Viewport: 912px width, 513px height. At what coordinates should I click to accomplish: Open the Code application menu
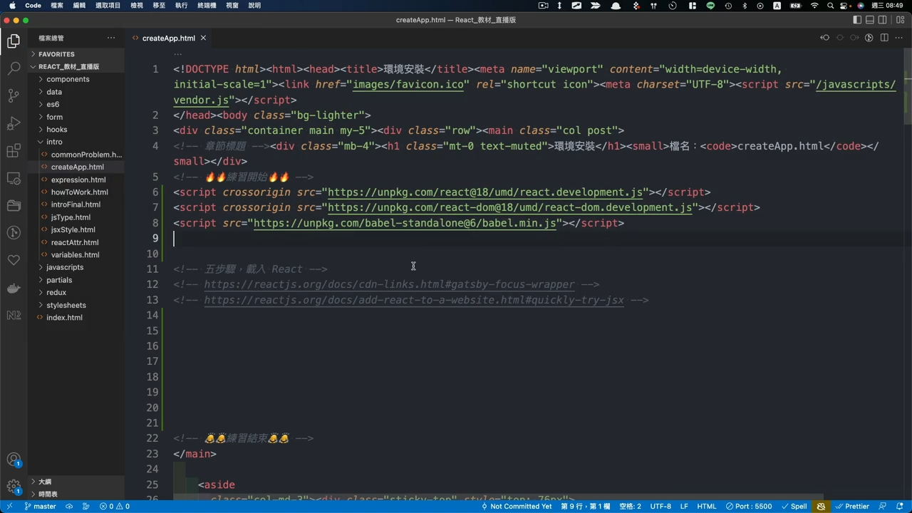(33, 6)
